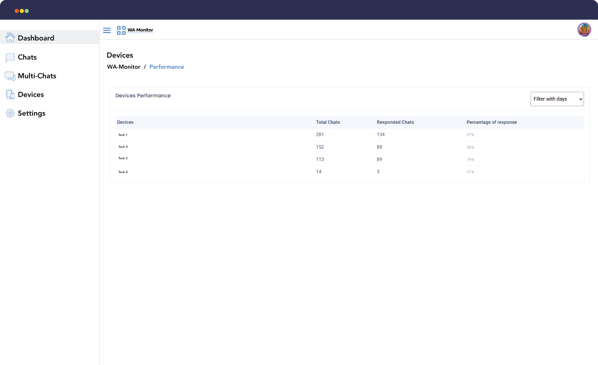
Task: Open the user avatar profile
Action: [584, 30]
